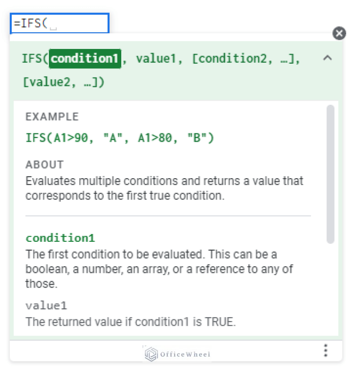Click the [value2, …] optional argument
Viewport: 354px width, 372px height.
(64, 83)
